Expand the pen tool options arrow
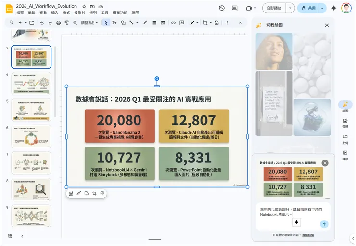Screen dimensions: 356x246 [197, 23]
